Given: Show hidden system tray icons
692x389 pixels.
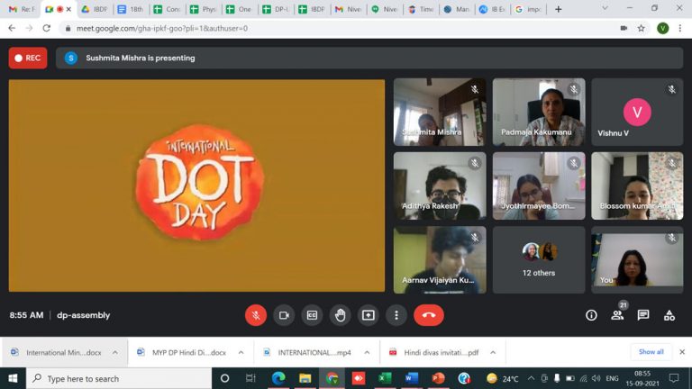Looking at the screenshot, I should (531, 378).
